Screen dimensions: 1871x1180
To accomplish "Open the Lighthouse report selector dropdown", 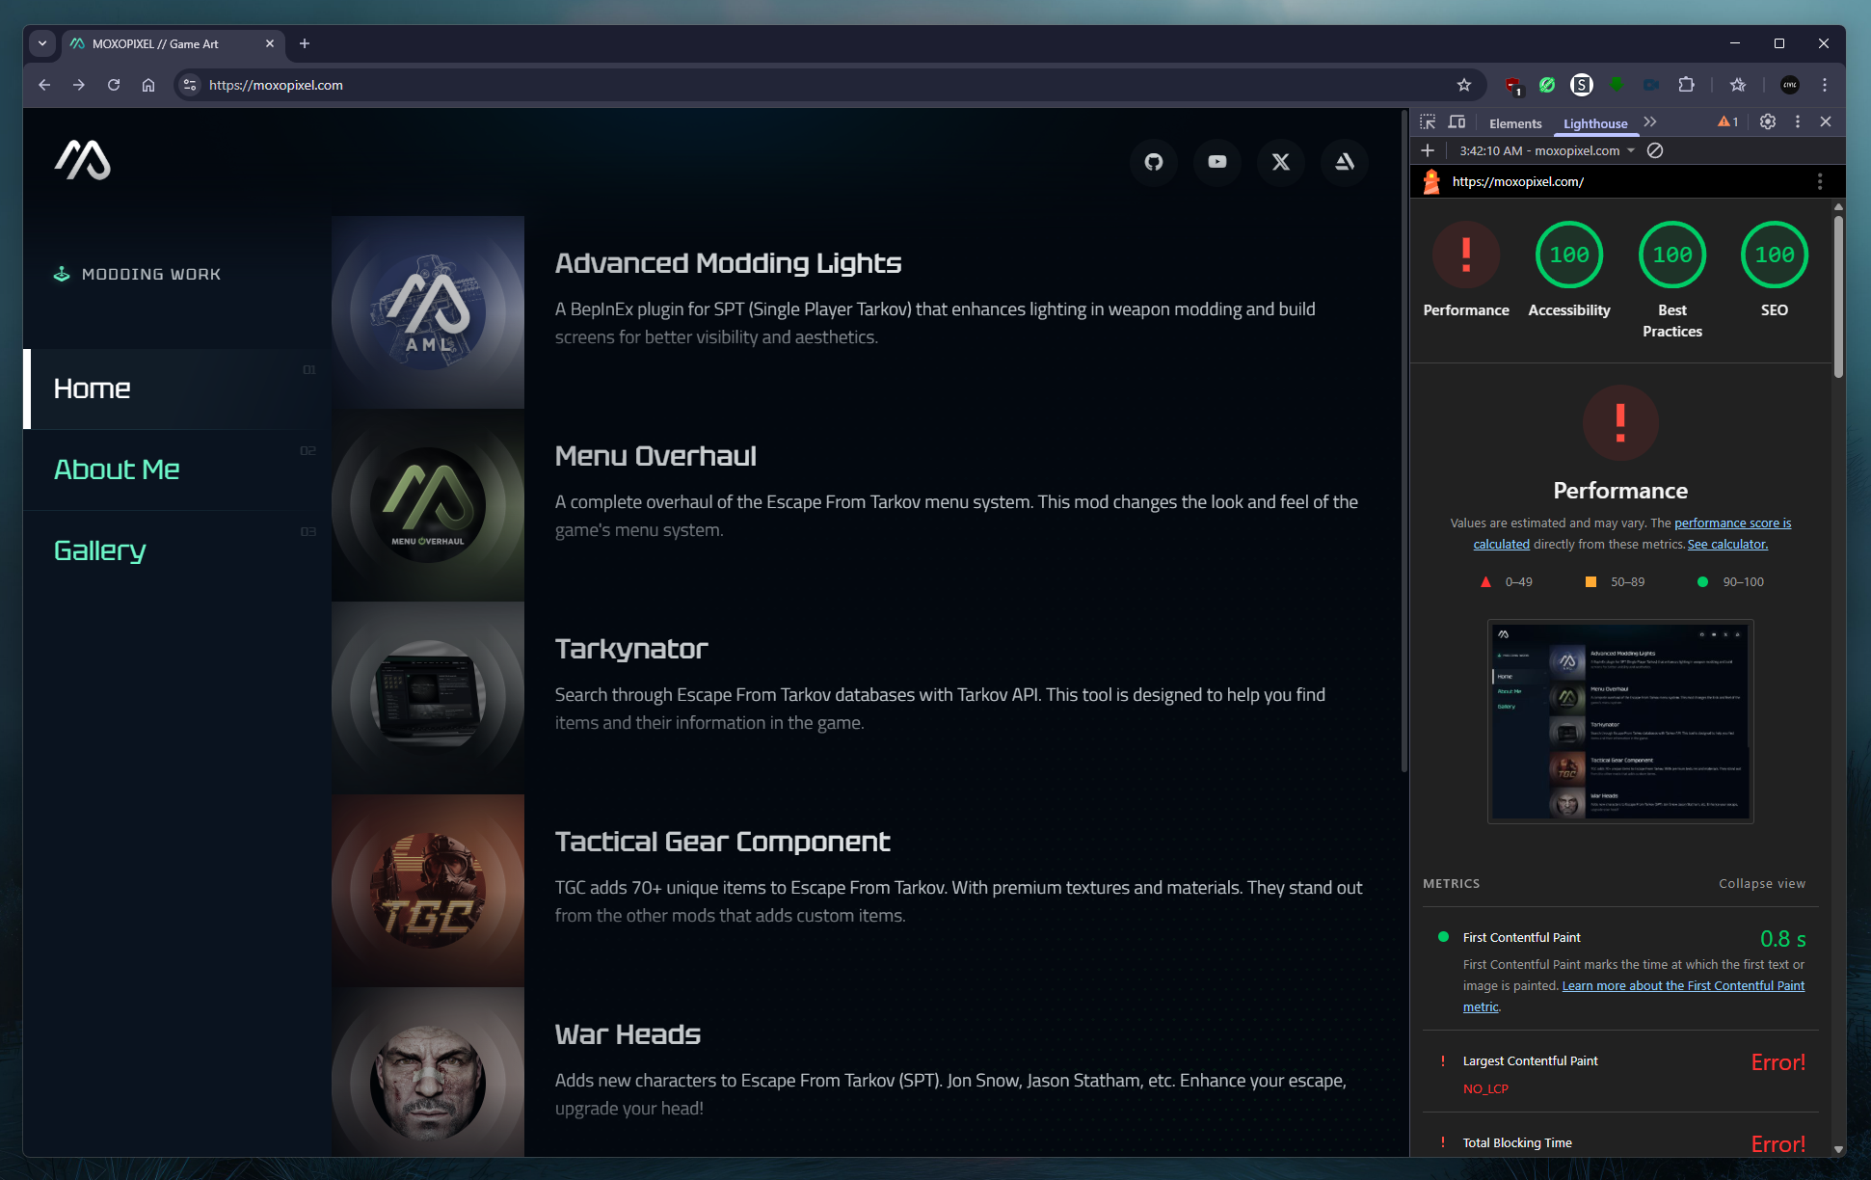I will click(x=1547, y=150).
